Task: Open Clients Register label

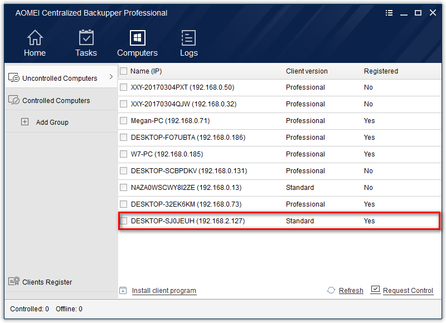Action: 47,282
